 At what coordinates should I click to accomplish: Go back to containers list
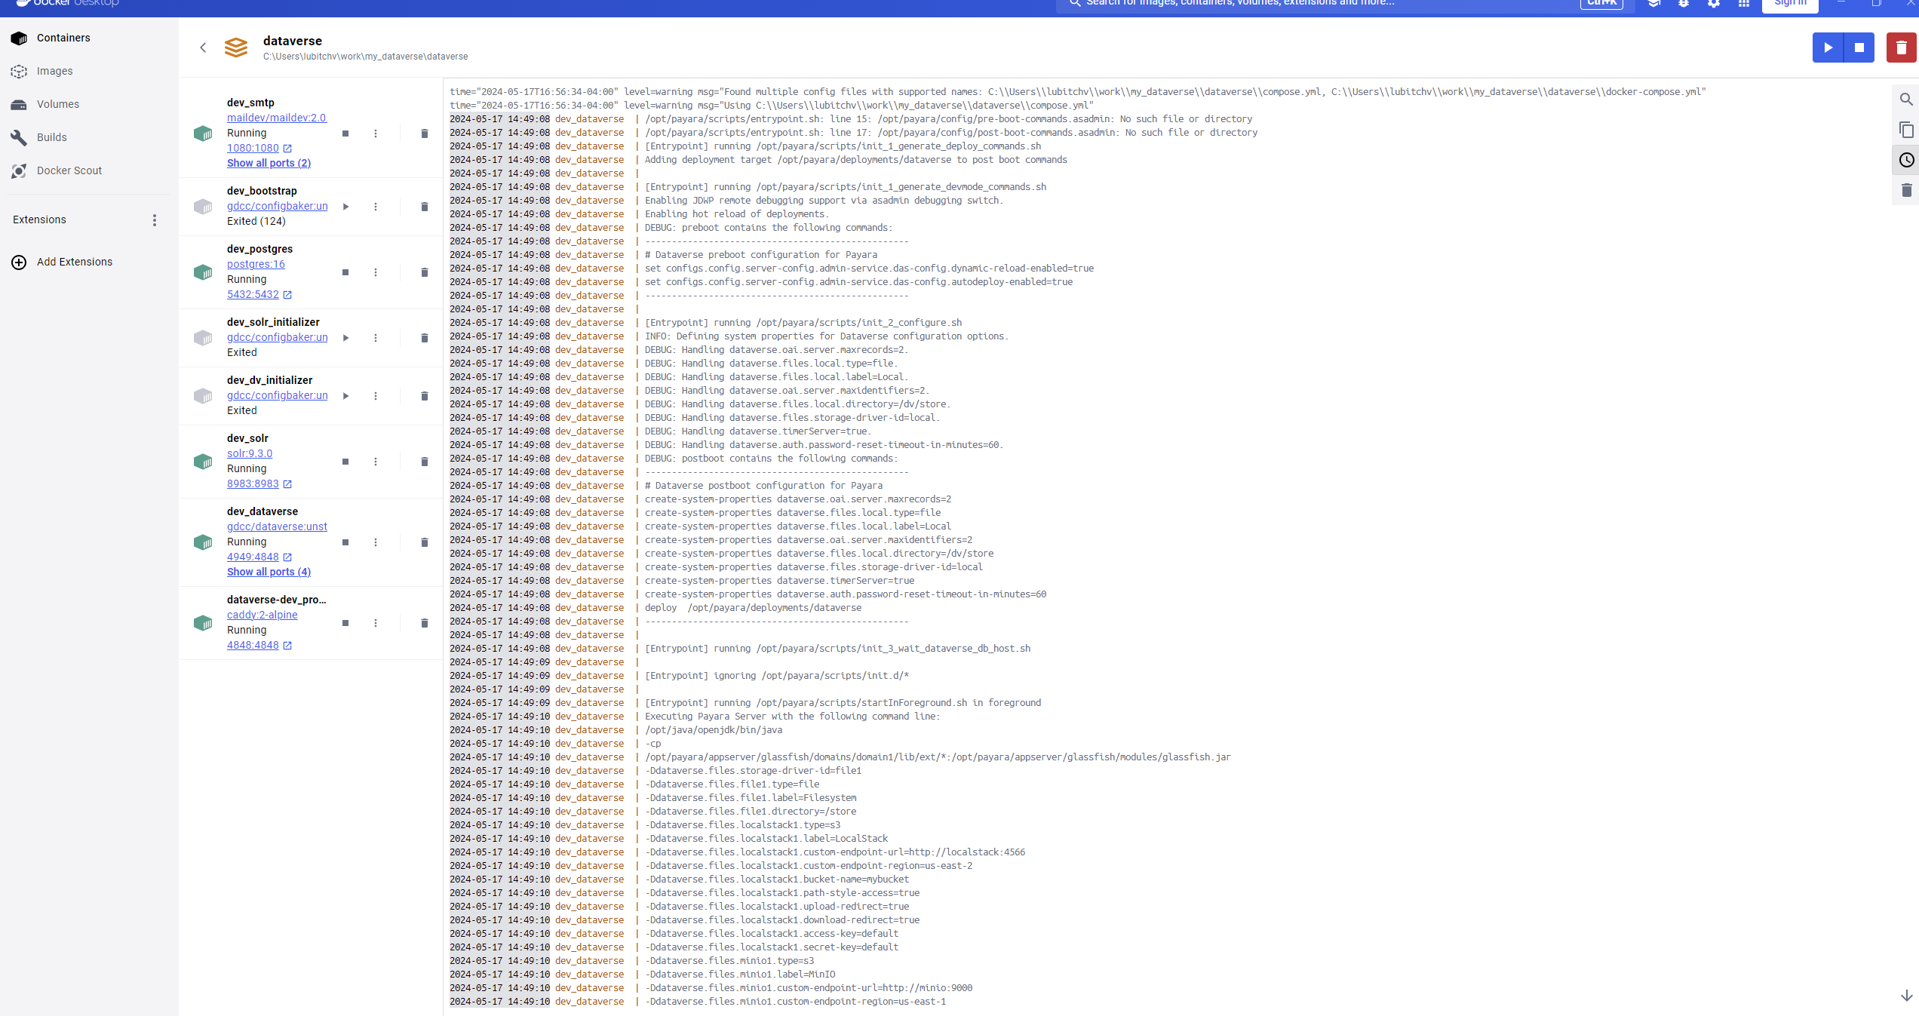(x=203, y=48)
